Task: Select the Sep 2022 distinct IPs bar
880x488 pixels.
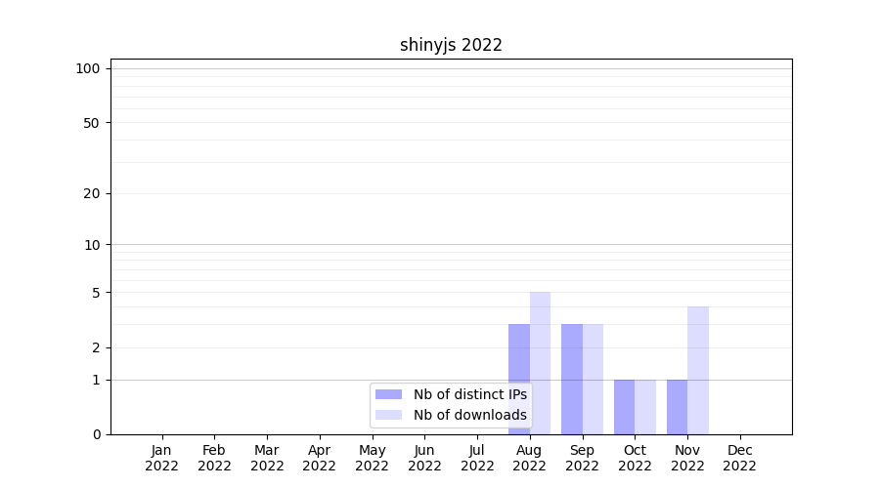Action: click(572, 379)
